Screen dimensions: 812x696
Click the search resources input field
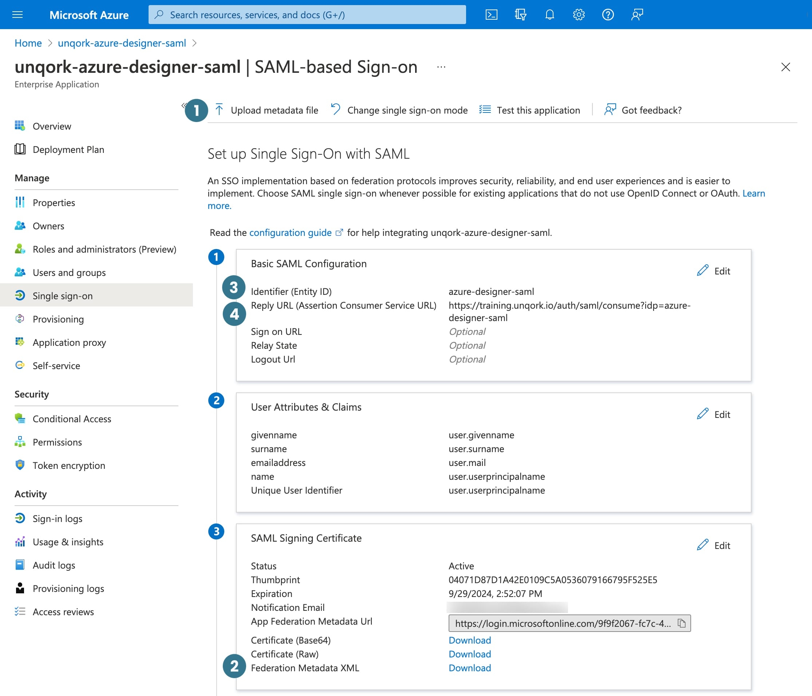point(307,15)
